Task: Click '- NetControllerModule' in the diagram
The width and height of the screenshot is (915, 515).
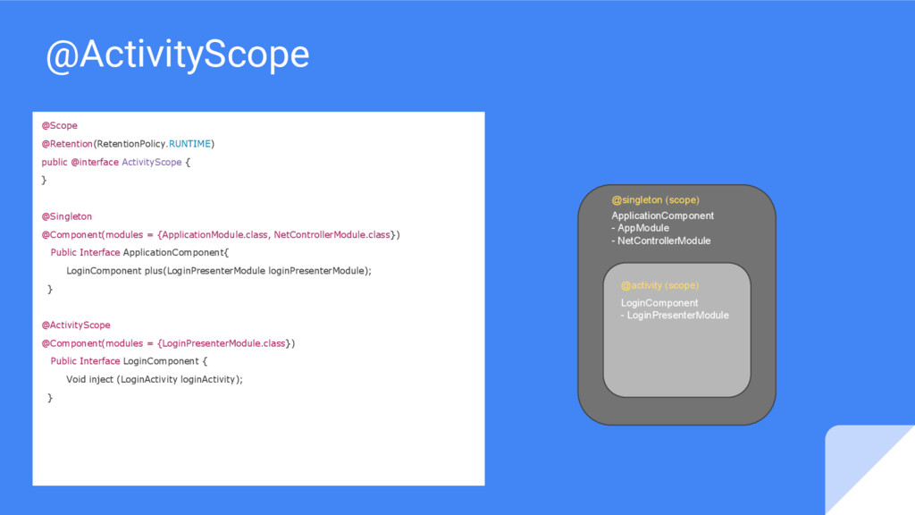Action: [660, 241]
